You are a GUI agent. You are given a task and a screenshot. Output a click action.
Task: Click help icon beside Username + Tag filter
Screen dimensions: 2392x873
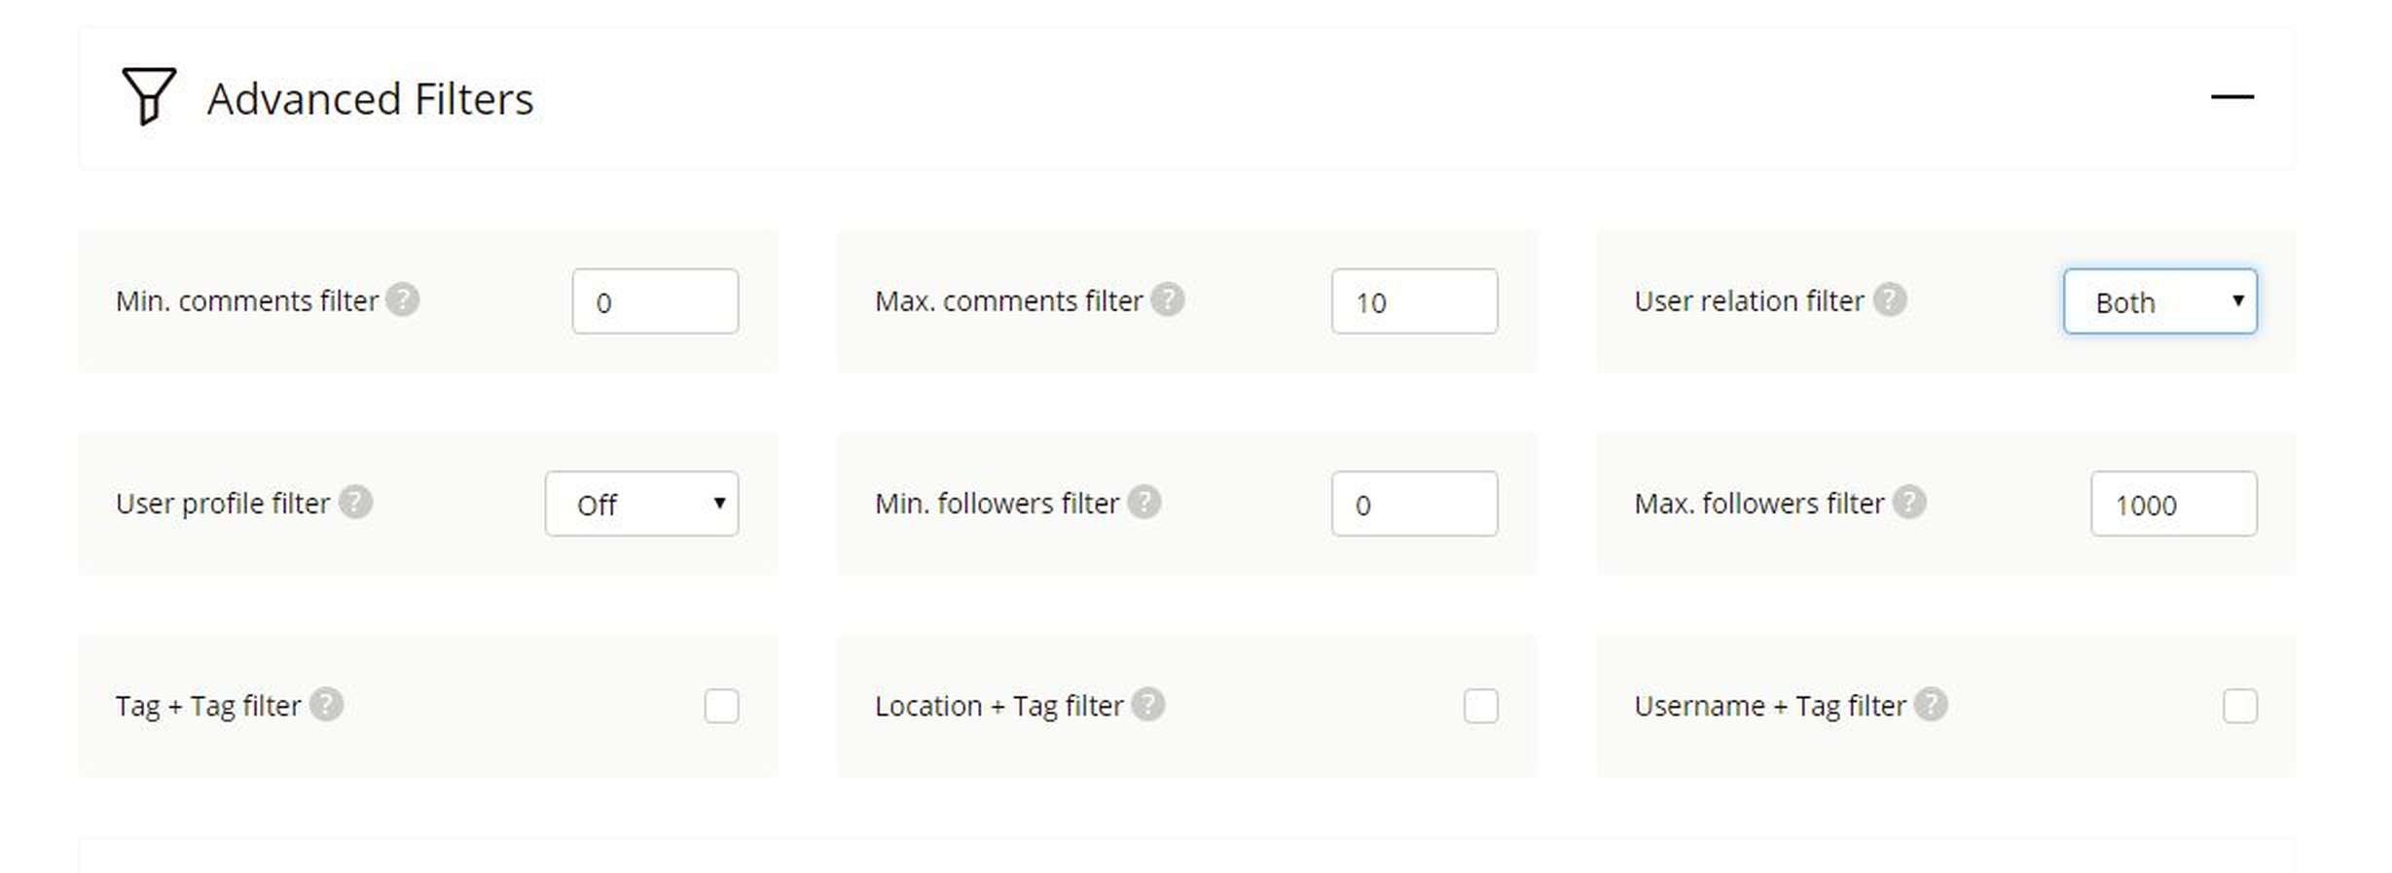coord(1930,705)
